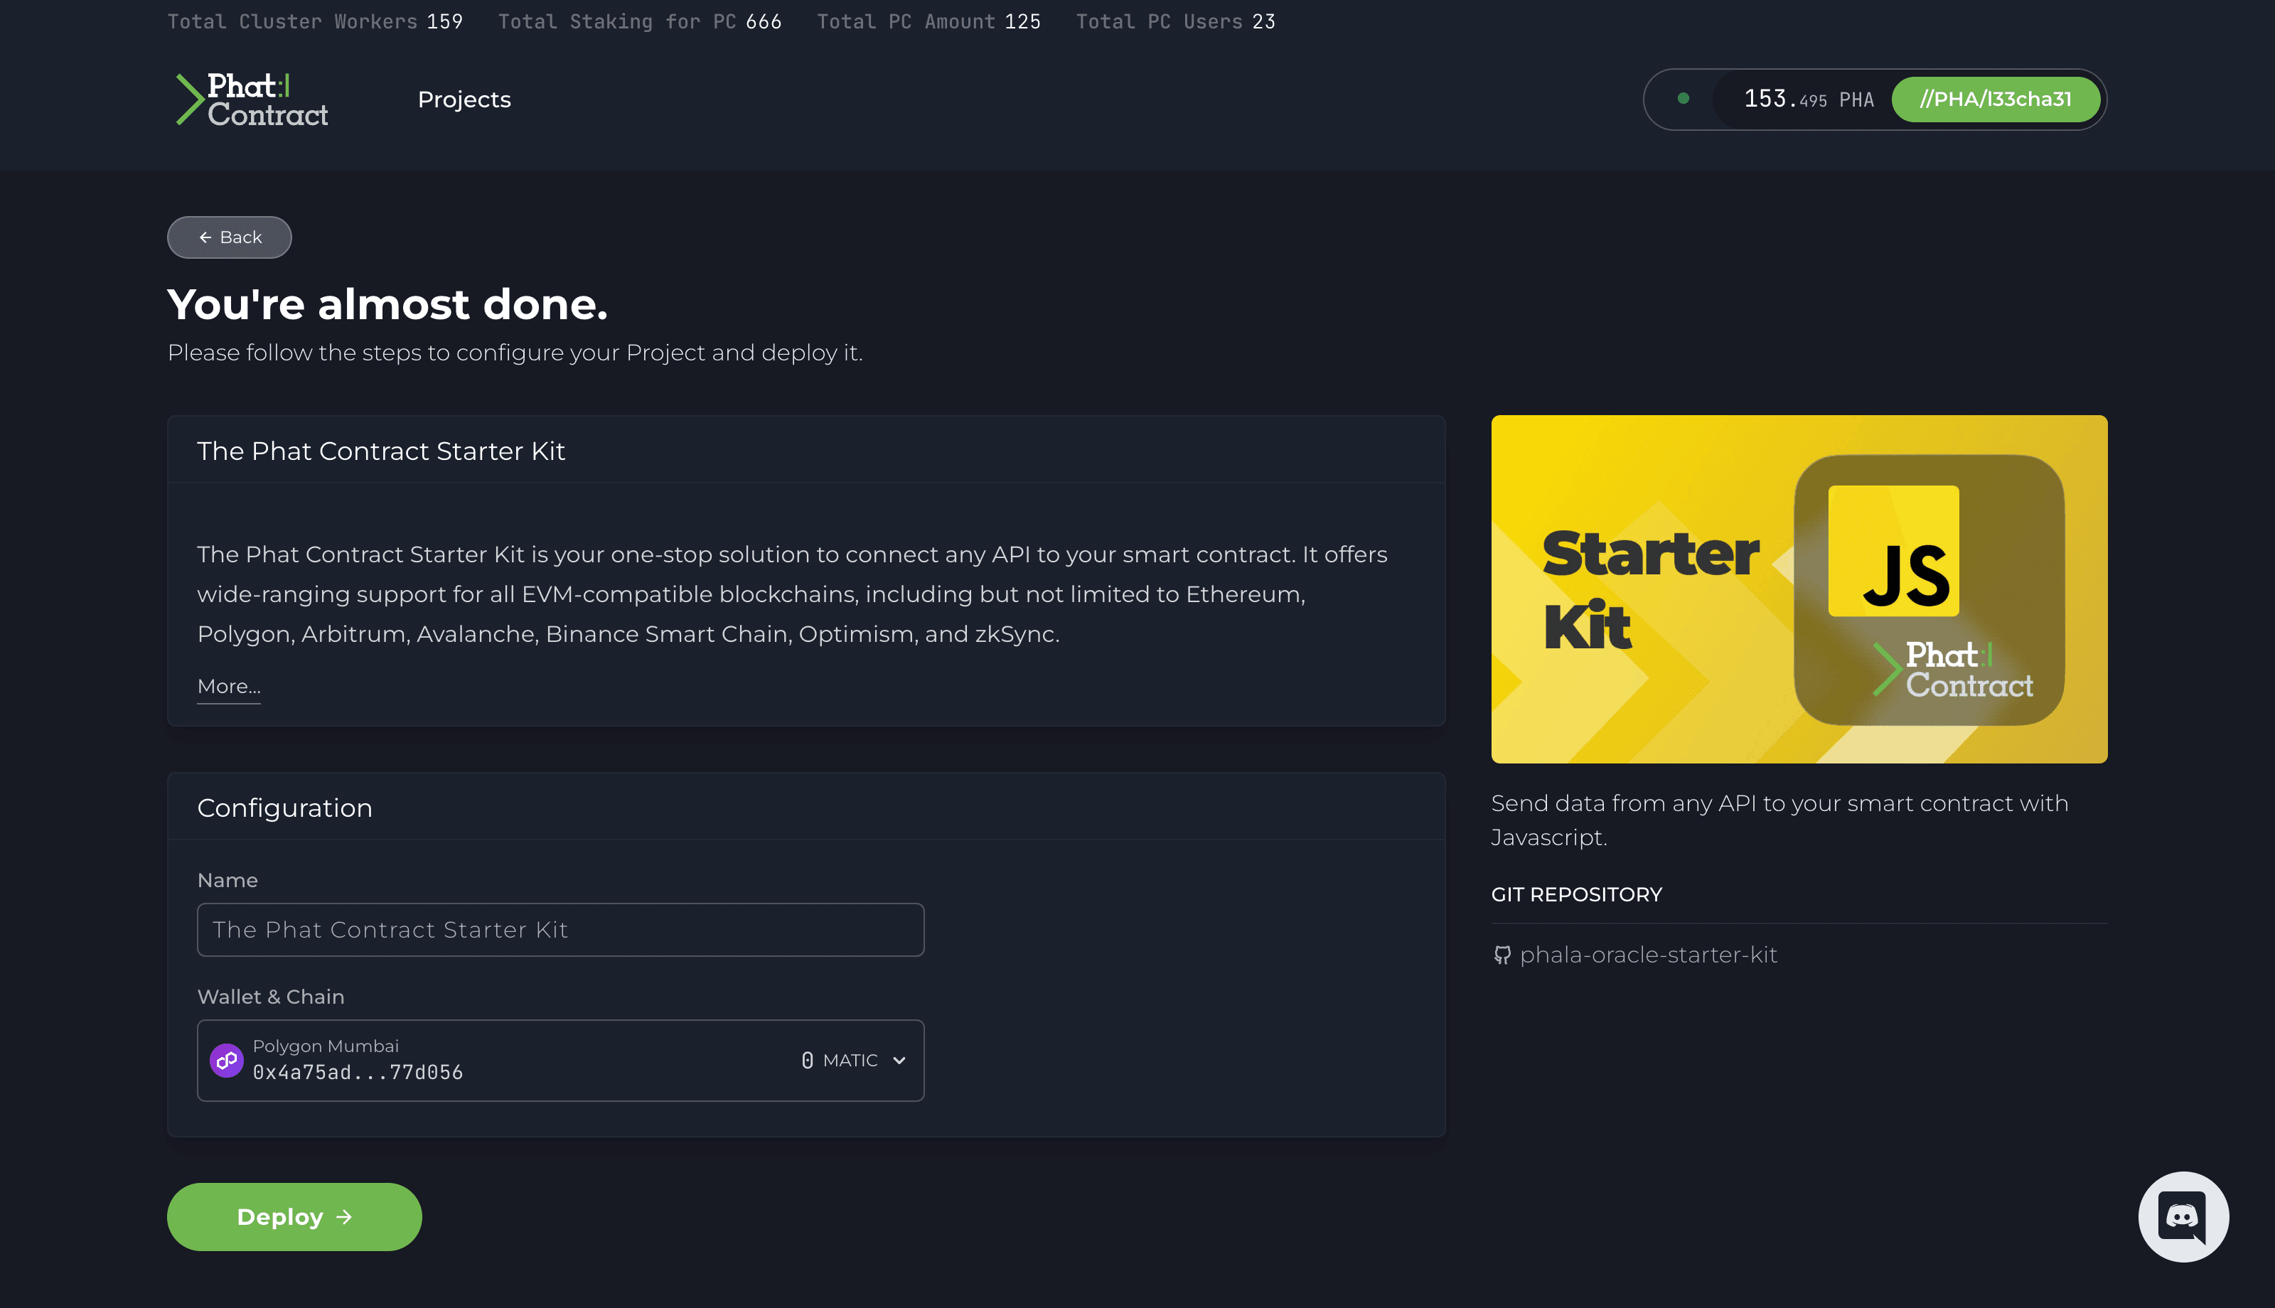Expand description with More... link
The image size is (2275, 1308).
point(229,686)
